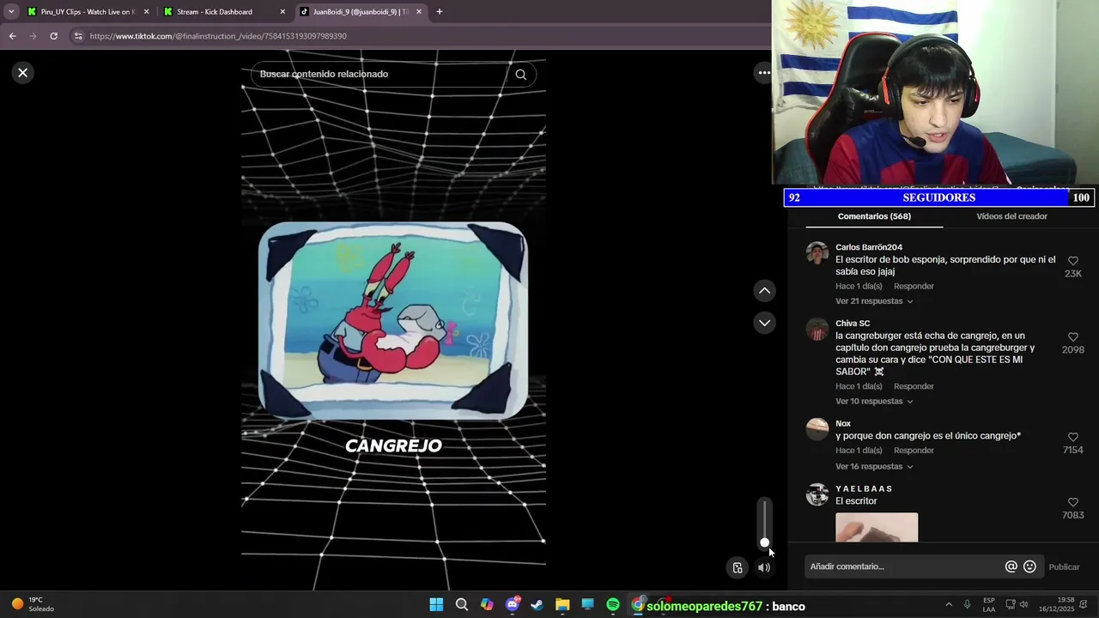
Task: Click the Publicar button
Action: click(x=1064, y=567)
